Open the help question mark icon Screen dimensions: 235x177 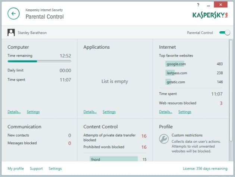[198, 5]
